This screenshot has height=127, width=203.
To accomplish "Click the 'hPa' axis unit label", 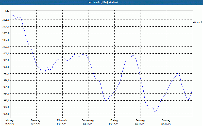I will [7, 11].
